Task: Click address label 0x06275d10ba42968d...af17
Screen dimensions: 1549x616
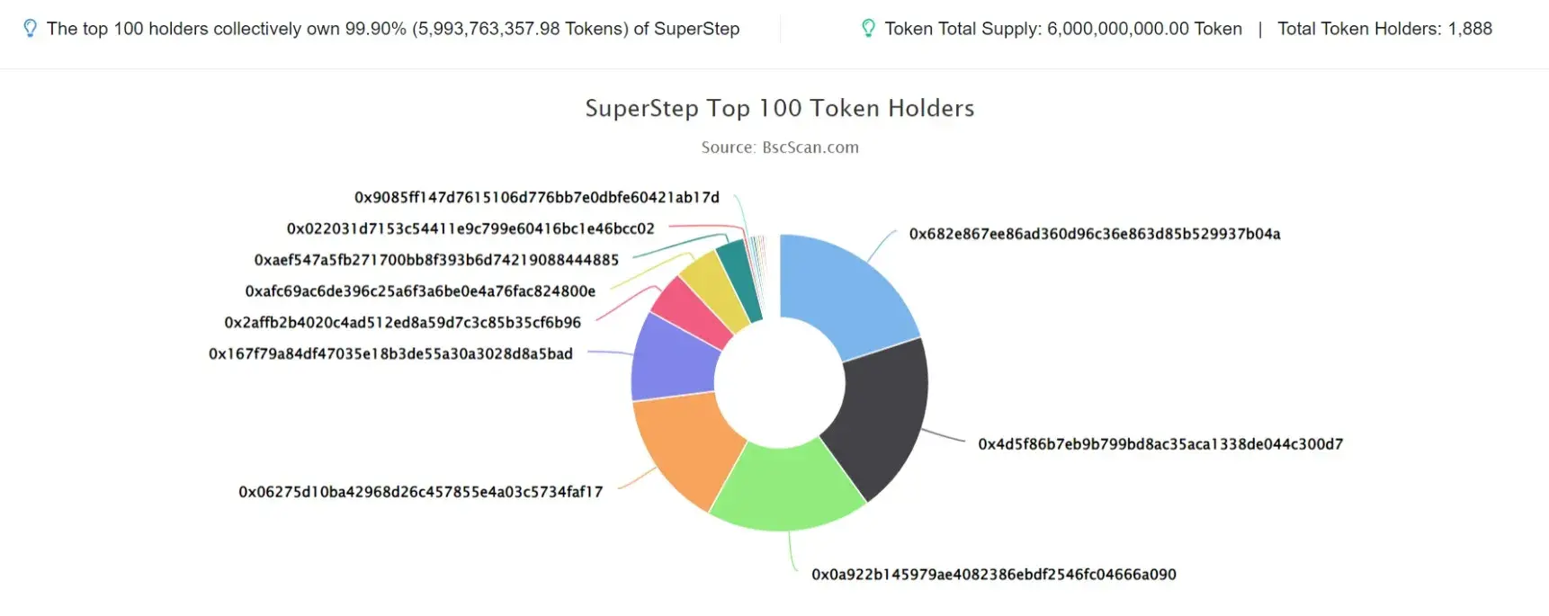Action: (x=421, y=492)
